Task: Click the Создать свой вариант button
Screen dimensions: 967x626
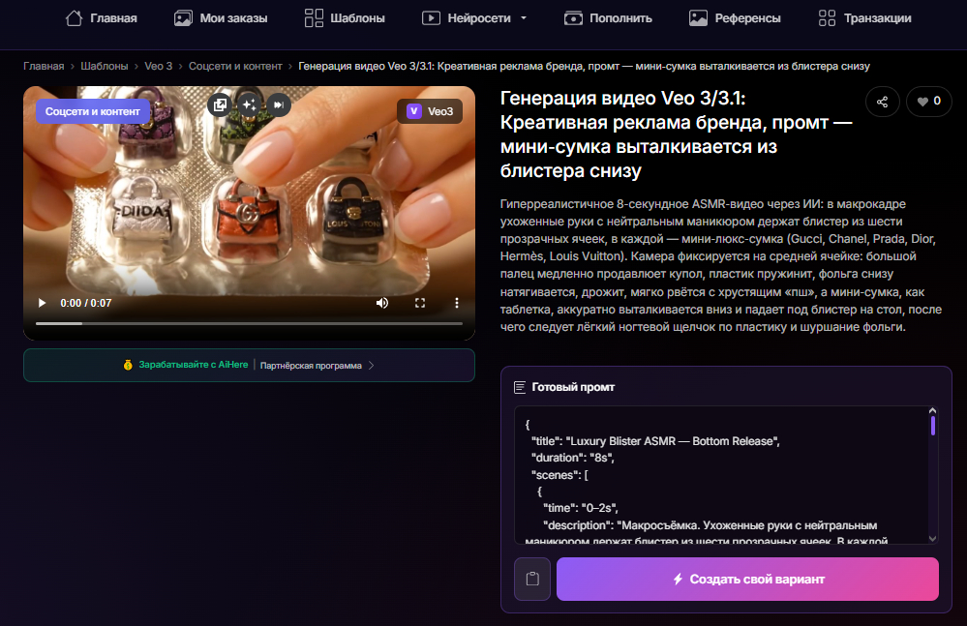Action: 746,578
